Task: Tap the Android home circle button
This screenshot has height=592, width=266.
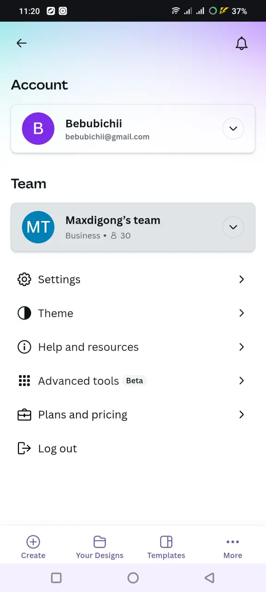Action: [133, 578]
